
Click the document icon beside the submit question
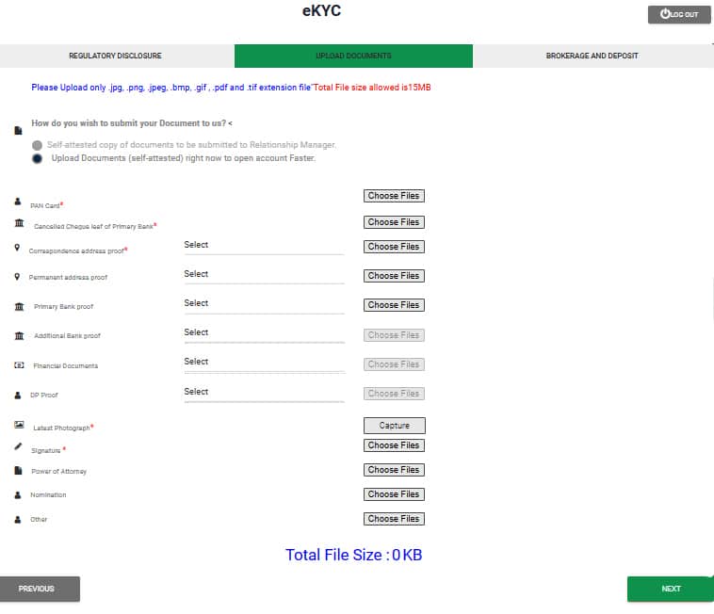[x=18, y=131]
